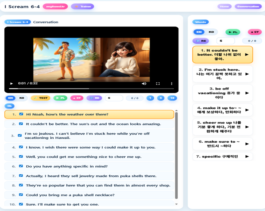The width and height of the screenshot is (265, 211).
Task: Open the engliseed.kr link
Action: pos(55,6)
